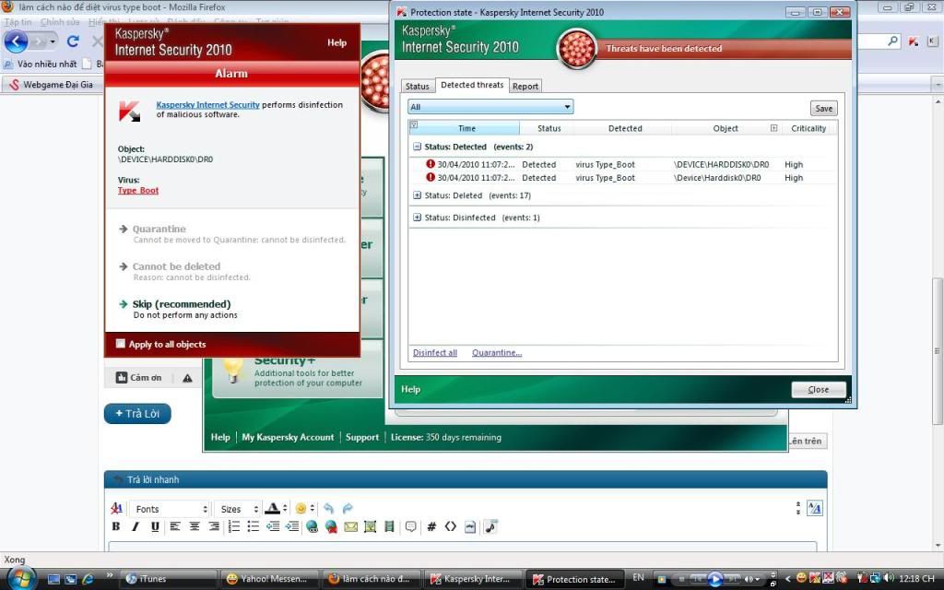Open the All threats filter dropdown

point(490,107)
